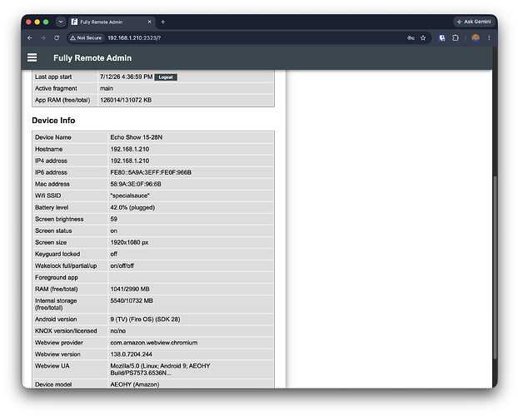Click the RAM value 1041/2990 MB

tap(130, 290)
